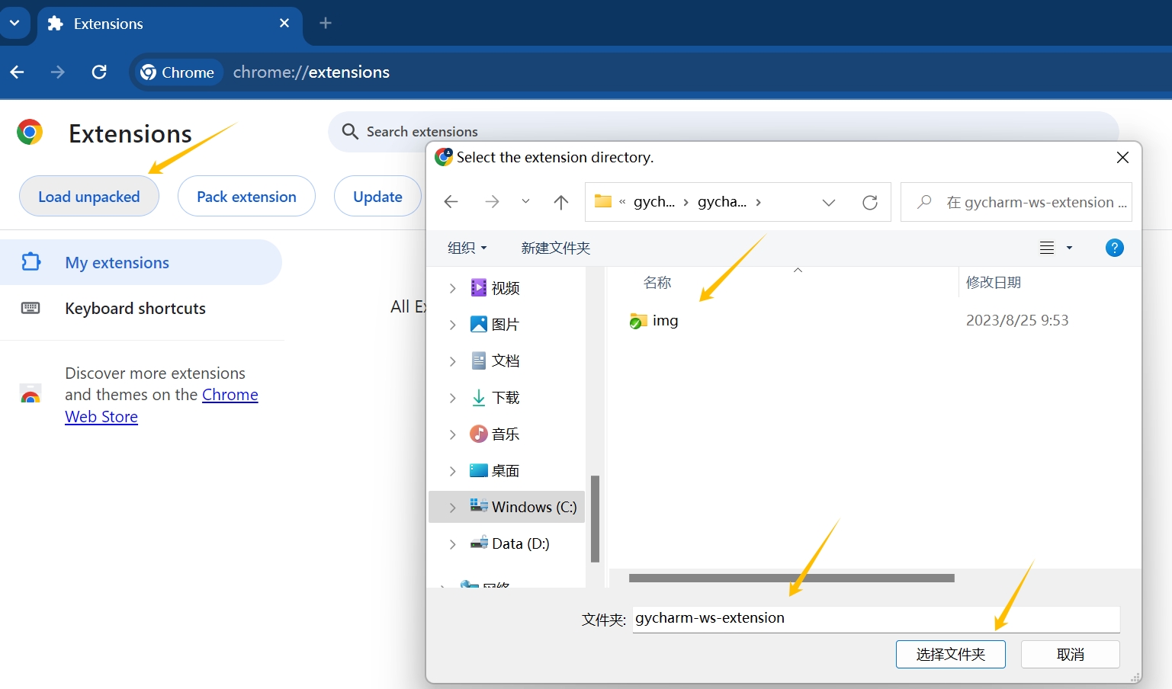Expand the 音乐 tree node
The height and width of the screenshot is (689, 1172).
tap(453, 434)
